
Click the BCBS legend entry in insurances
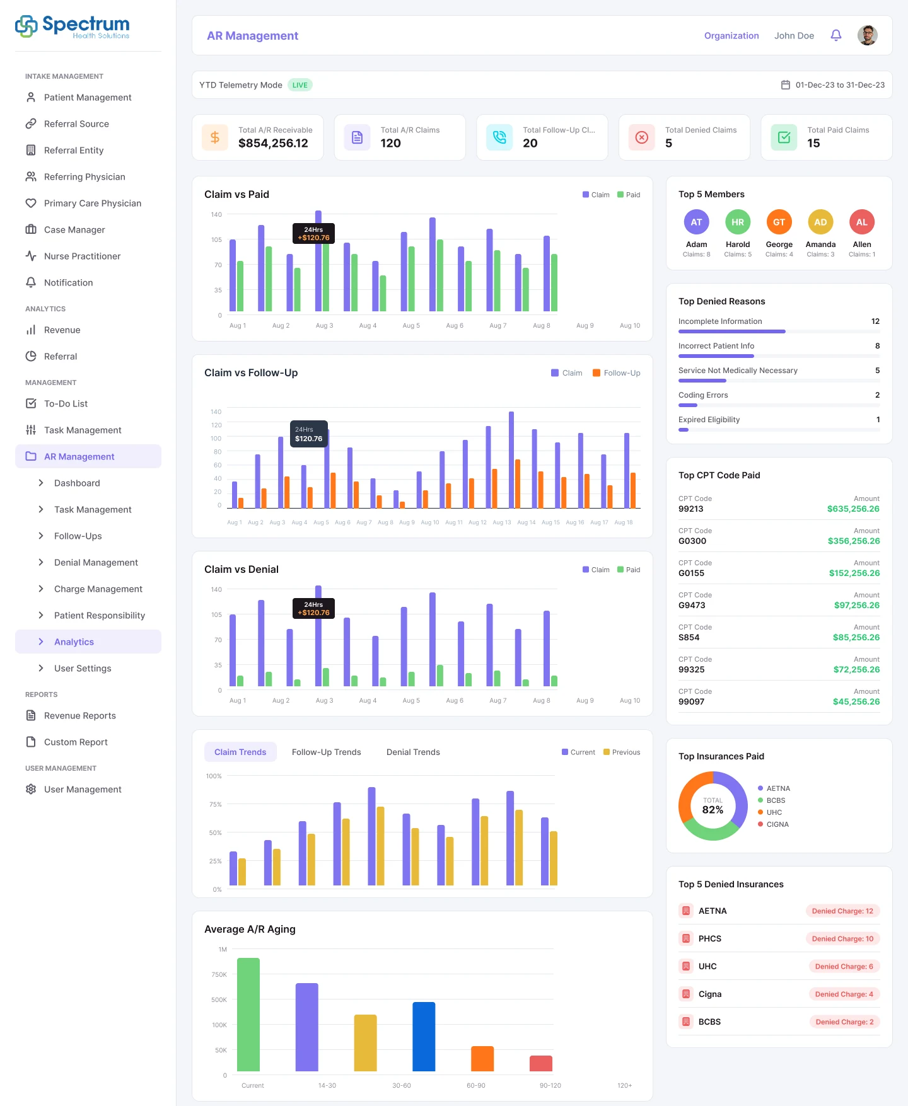pos(772,800)
